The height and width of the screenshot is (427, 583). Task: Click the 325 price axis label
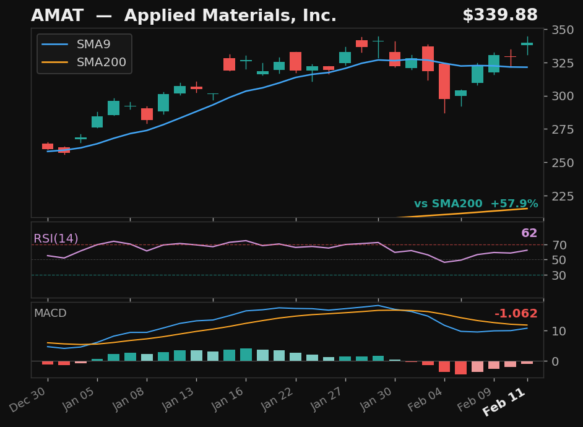coord(563,63)
